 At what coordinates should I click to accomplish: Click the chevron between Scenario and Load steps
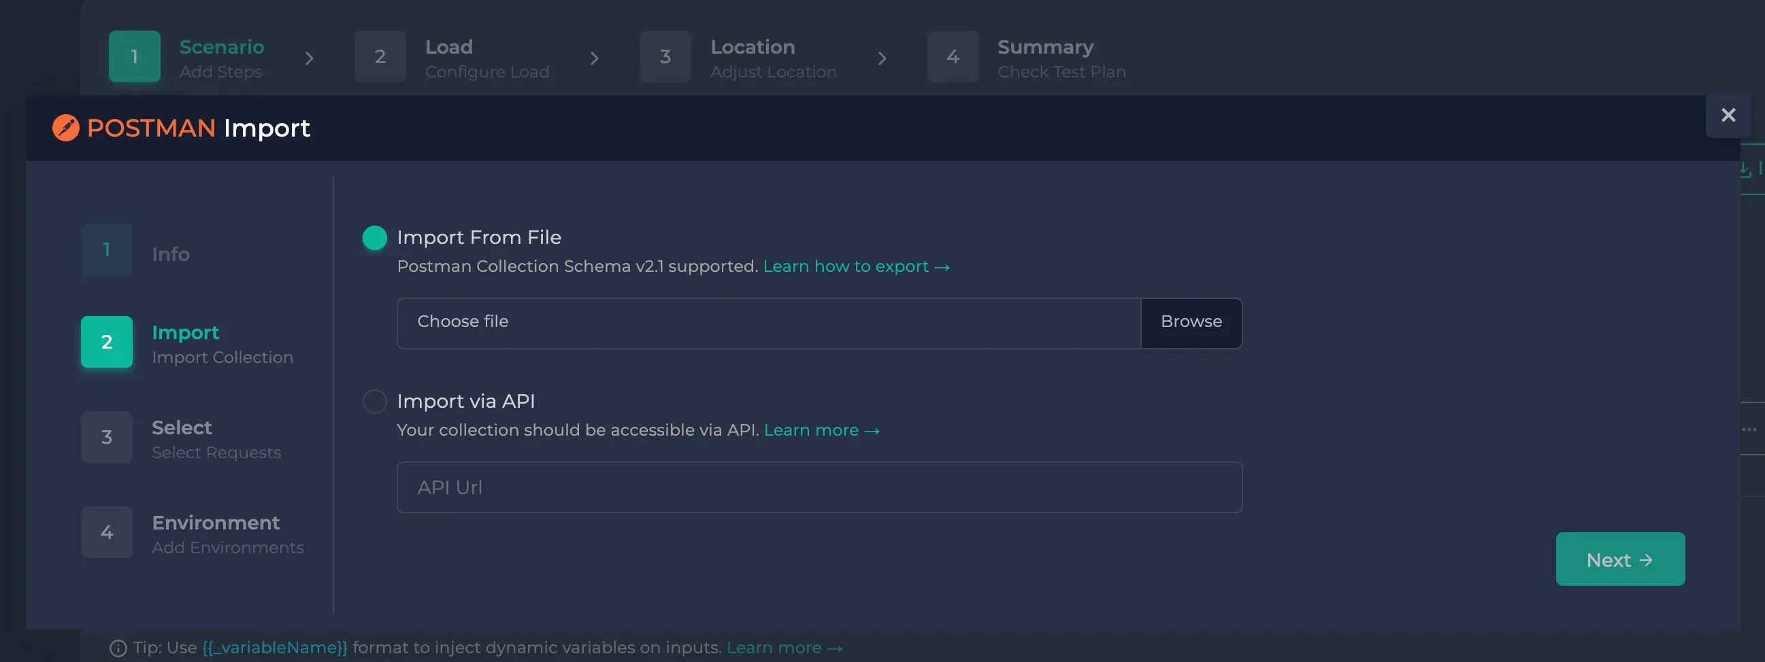click(x=310, y=58)
